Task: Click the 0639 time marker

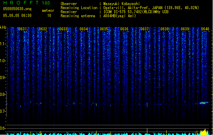Action: tap(185, 29)
